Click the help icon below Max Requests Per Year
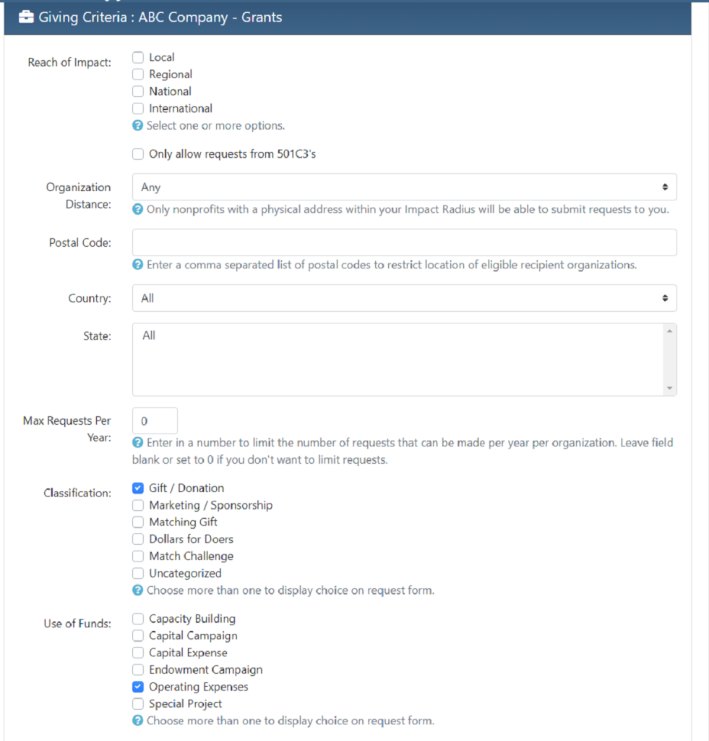709x741 pixels. [x=137, y=443]
